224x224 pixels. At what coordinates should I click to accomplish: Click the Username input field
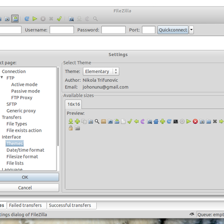pos(62,30)
